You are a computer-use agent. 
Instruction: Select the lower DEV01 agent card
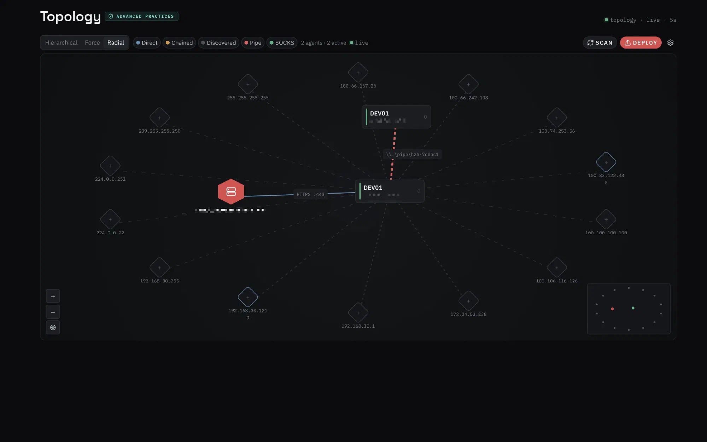390,191
